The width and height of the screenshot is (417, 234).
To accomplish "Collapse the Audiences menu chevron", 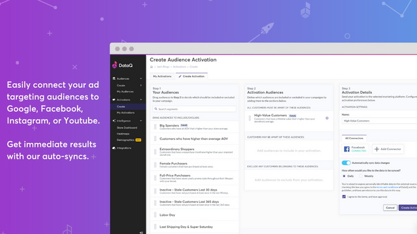I will [x=141, y=79].
